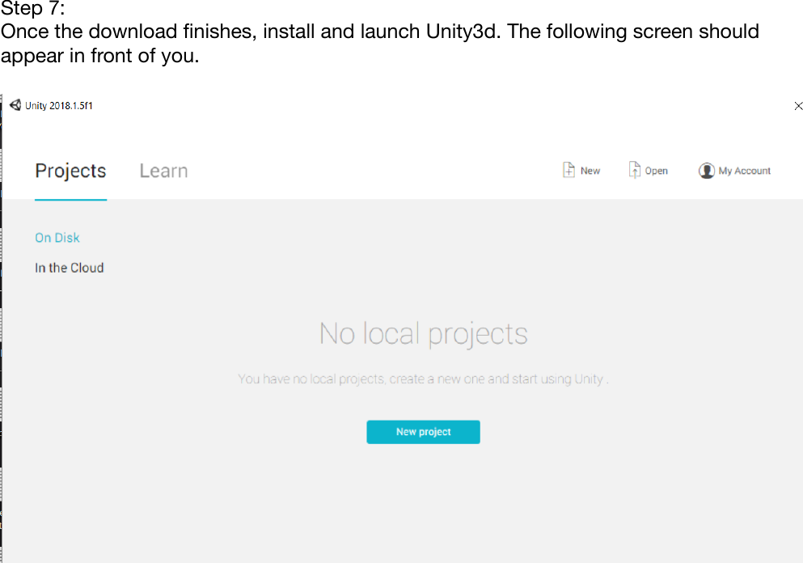This screenshot has width=803, height=563.
Task: Click the teal New project button
Action: (423, 432)
